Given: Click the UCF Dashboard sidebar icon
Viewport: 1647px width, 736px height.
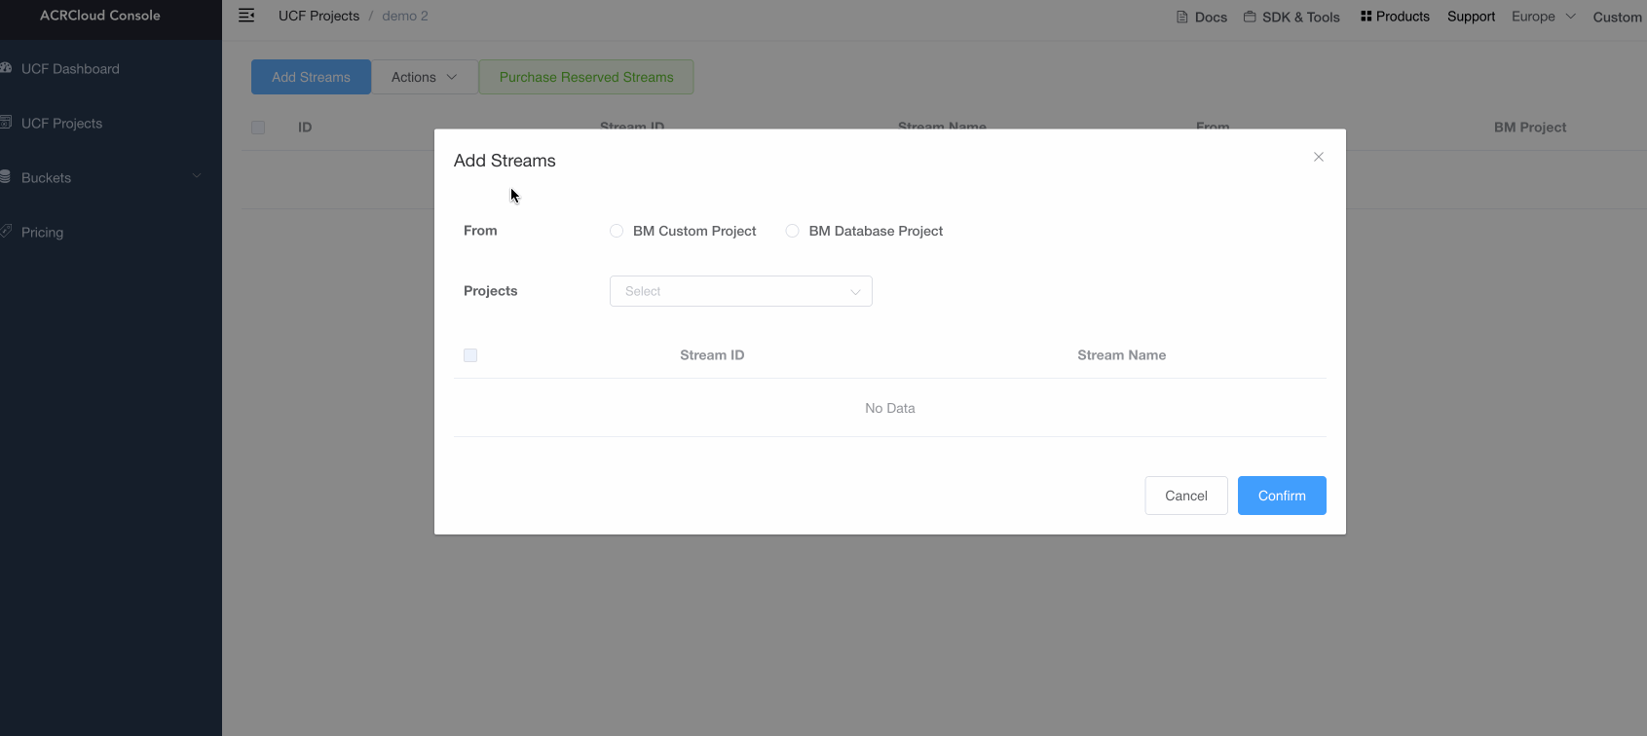Looking at the screenshot, I should click(x=5, y=68).
